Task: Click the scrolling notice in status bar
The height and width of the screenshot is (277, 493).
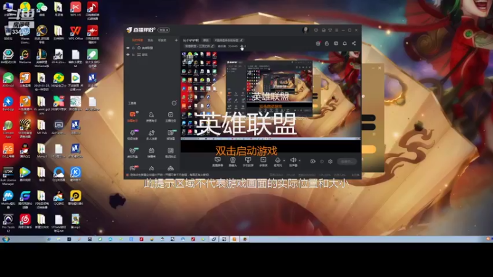Action: pos(169,175)
